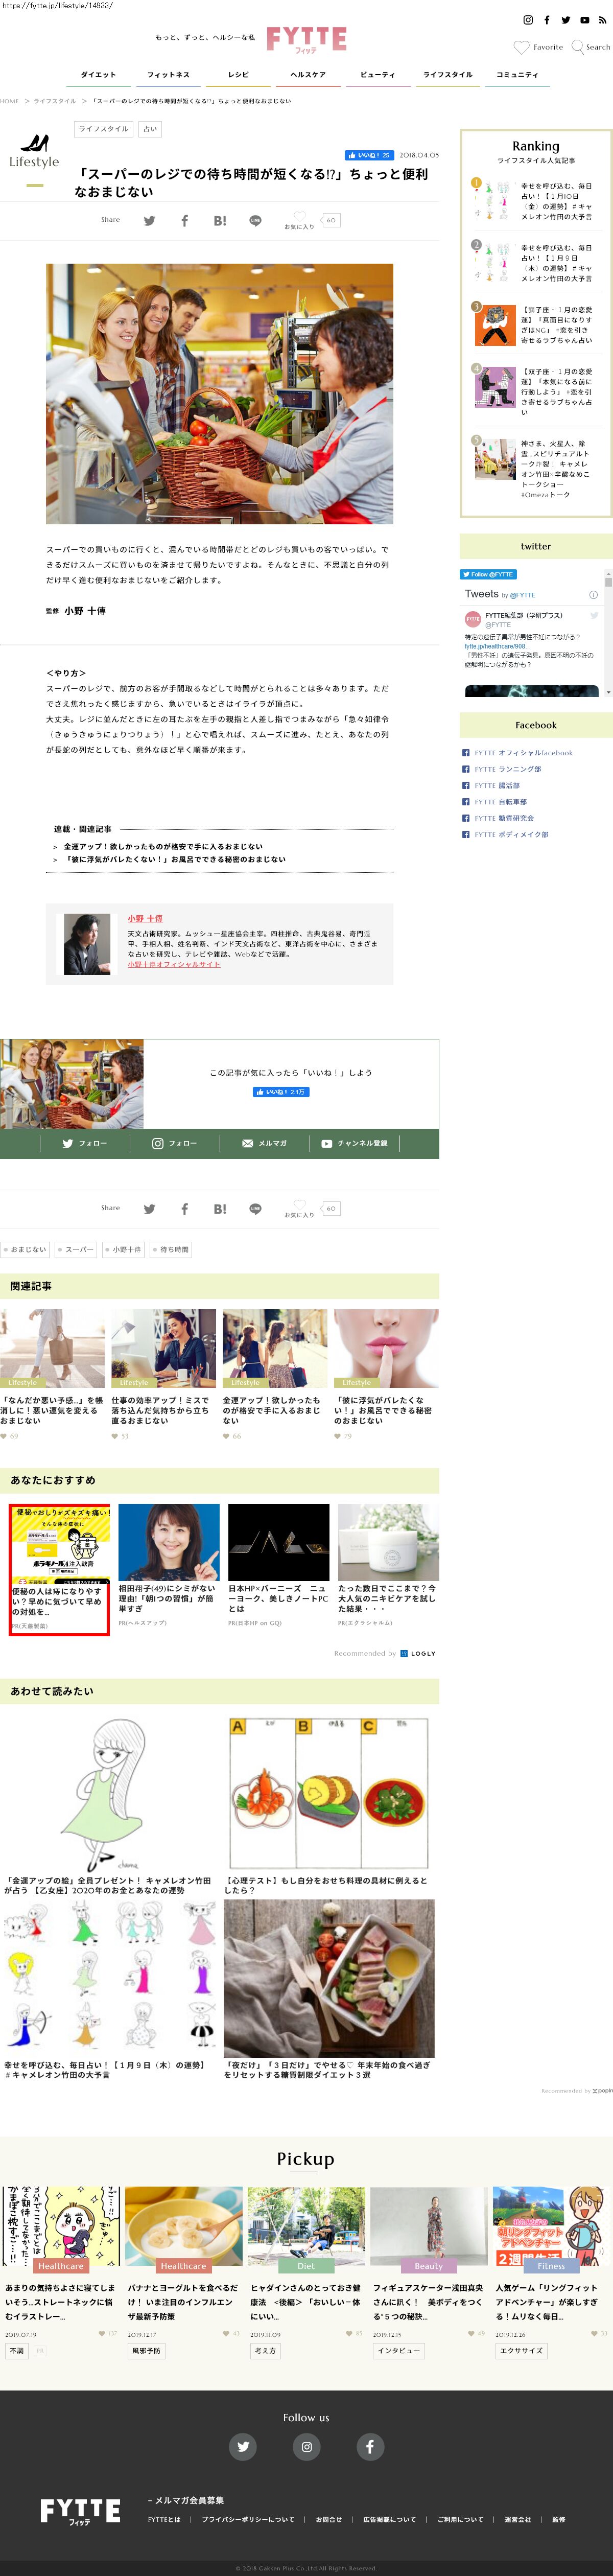Click the author name 小野 十傳 in profile box
The height and width of the screenshot is (2576, 613).
[x=145, y=918]
